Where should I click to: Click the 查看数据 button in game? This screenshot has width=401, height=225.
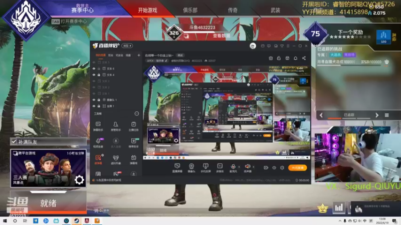pyautogui.click(x=222, y=36)
